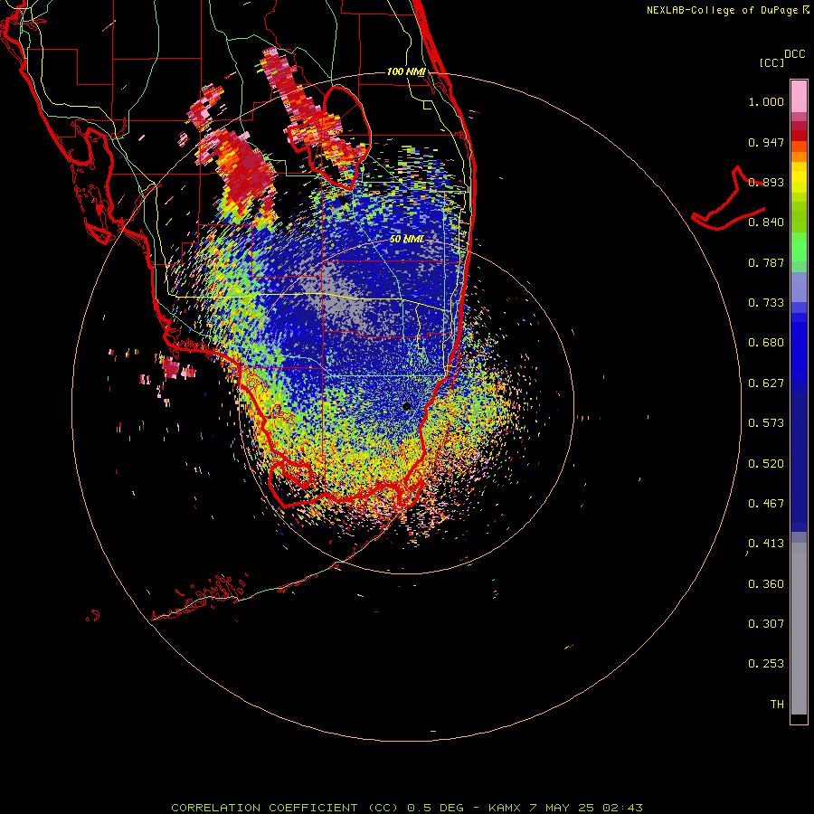Select the 0.840 color scale value
The width and height of the screenshot is (814, 814).
766,222
